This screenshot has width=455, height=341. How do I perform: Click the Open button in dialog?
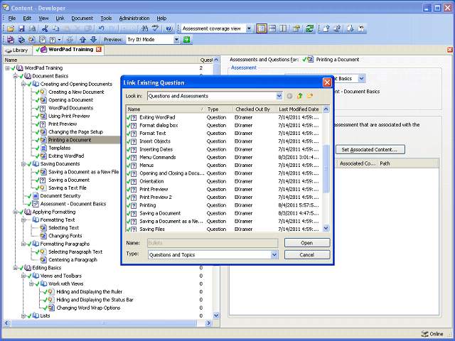click(x=307, y=243)
